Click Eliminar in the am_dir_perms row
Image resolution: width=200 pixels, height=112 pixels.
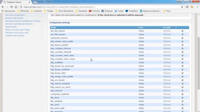(167, 31)
